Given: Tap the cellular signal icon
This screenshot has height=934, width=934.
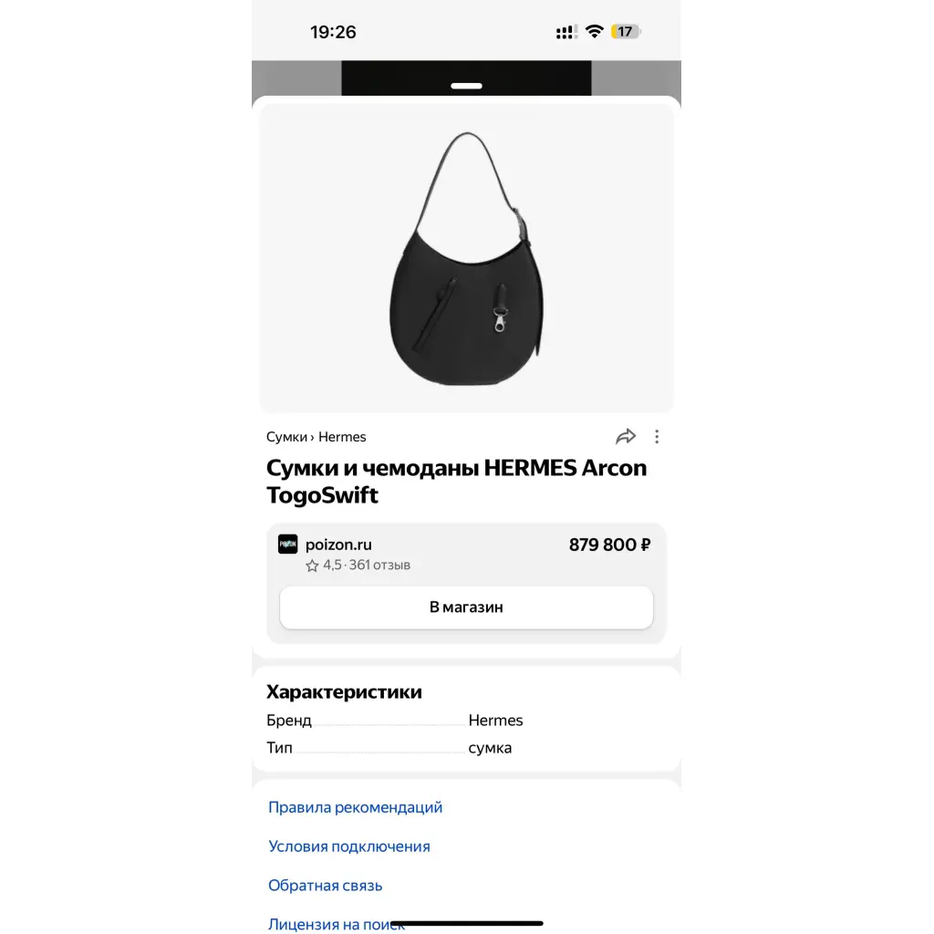Looking at the screenshot, I should 566,32.
